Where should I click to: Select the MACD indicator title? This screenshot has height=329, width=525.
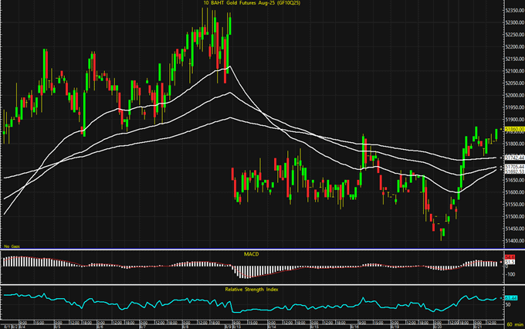tap(251, 254)
